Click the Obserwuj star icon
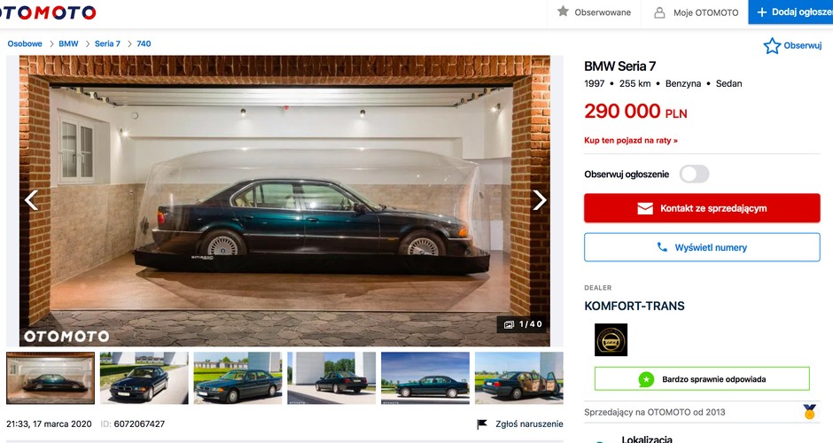The image size is (833, 443). (x=772, y=46)
